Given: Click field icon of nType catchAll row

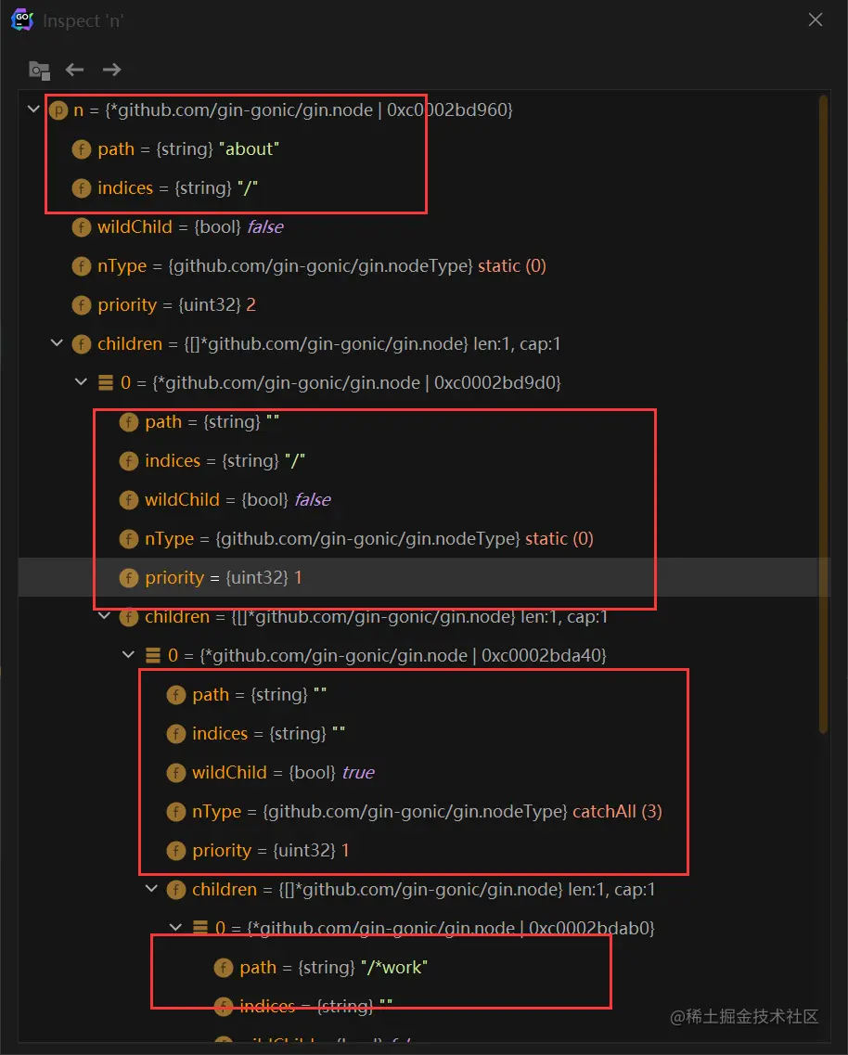Looking at the screenshot, I should coord(175,812).
